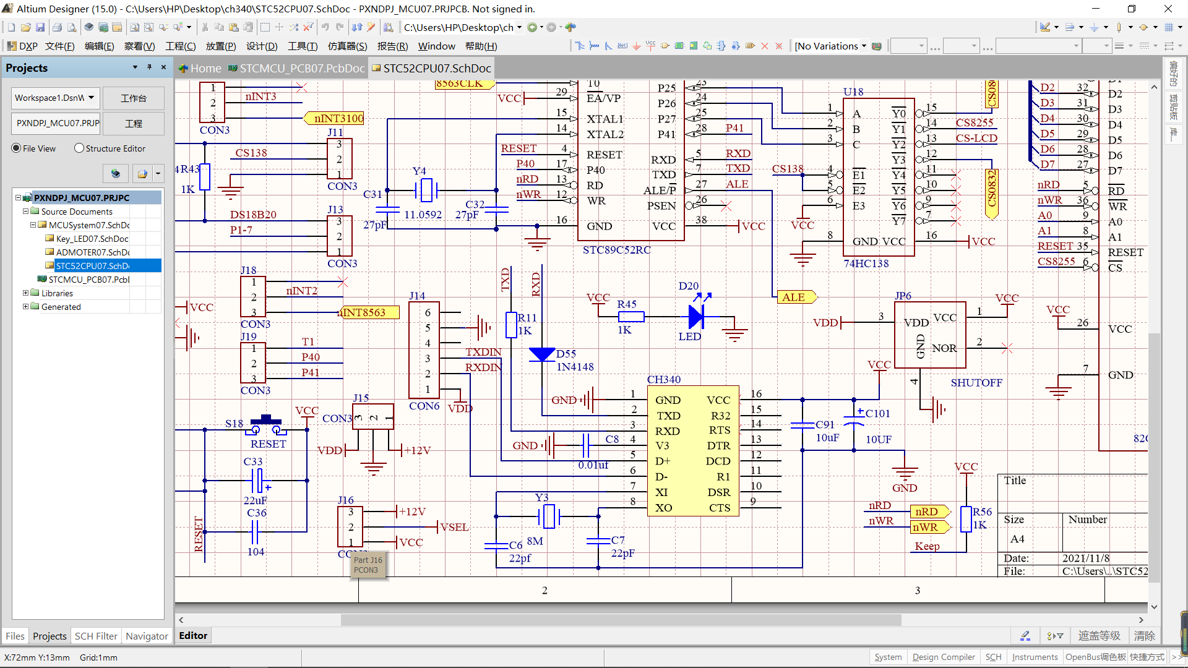Open the DXP menu

[x=22, y=46]
